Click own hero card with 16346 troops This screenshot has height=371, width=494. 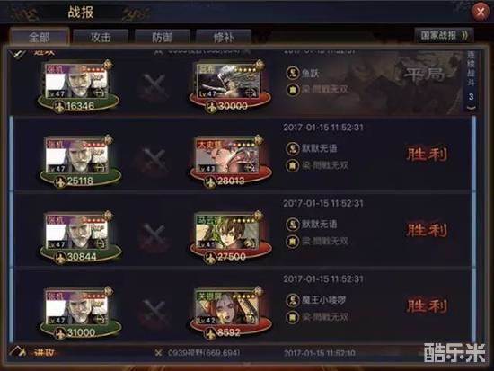pyautogui.click(x=78, y=85)
